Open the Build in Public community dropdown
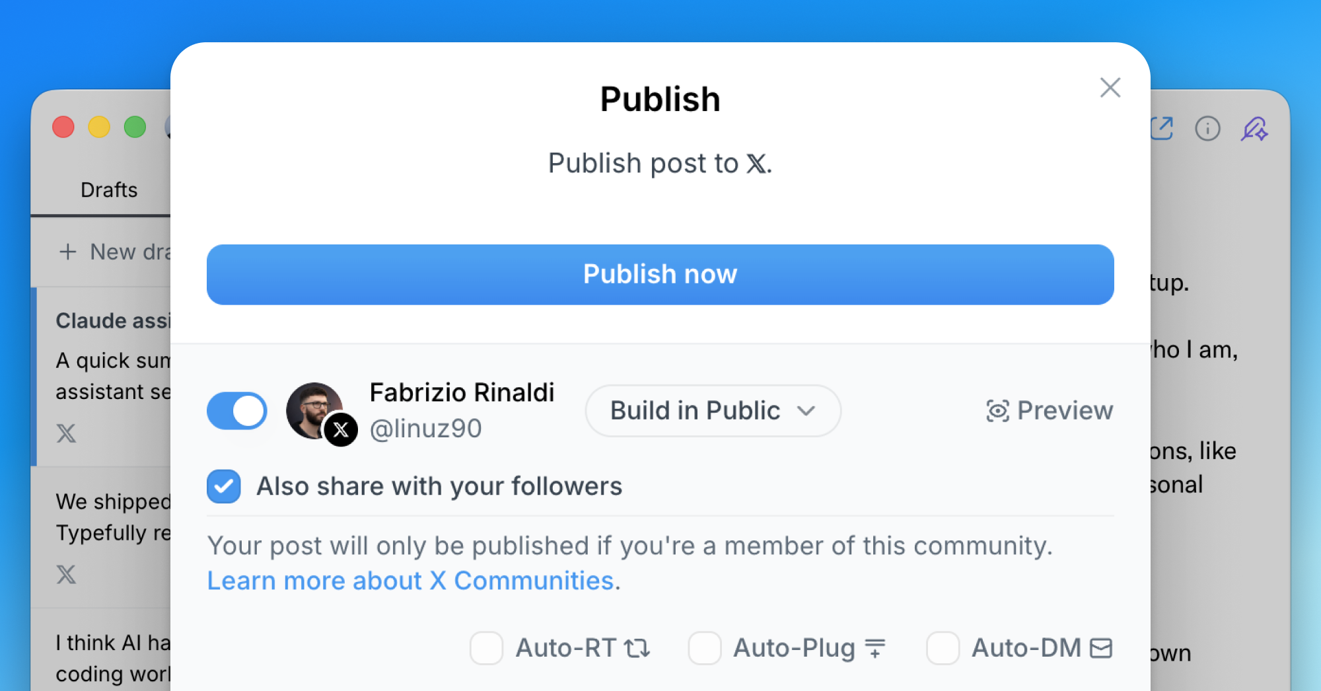 point(712,411)
